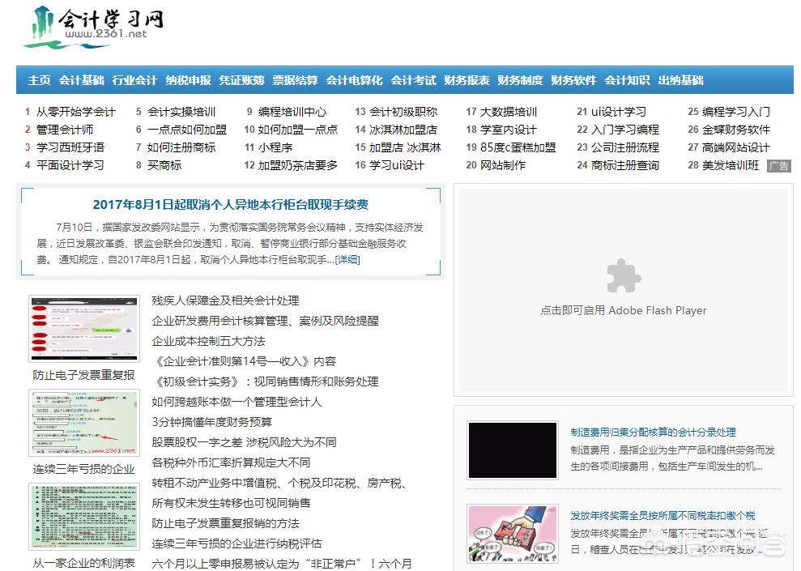This screenshot has height=571, width=801.
Task: Open ad link 会计初级职称
Action: 403,112
